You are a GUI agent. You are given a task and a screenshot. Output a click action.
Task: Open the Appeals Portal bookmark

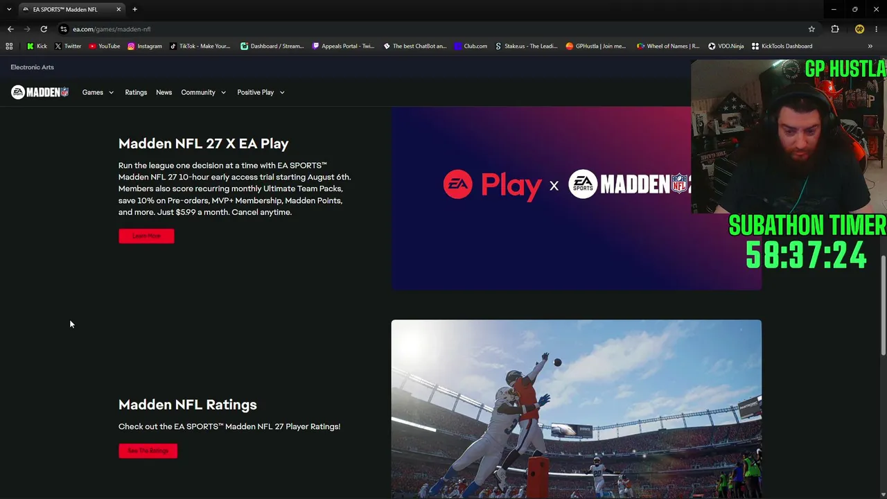[x=344, y=46]
